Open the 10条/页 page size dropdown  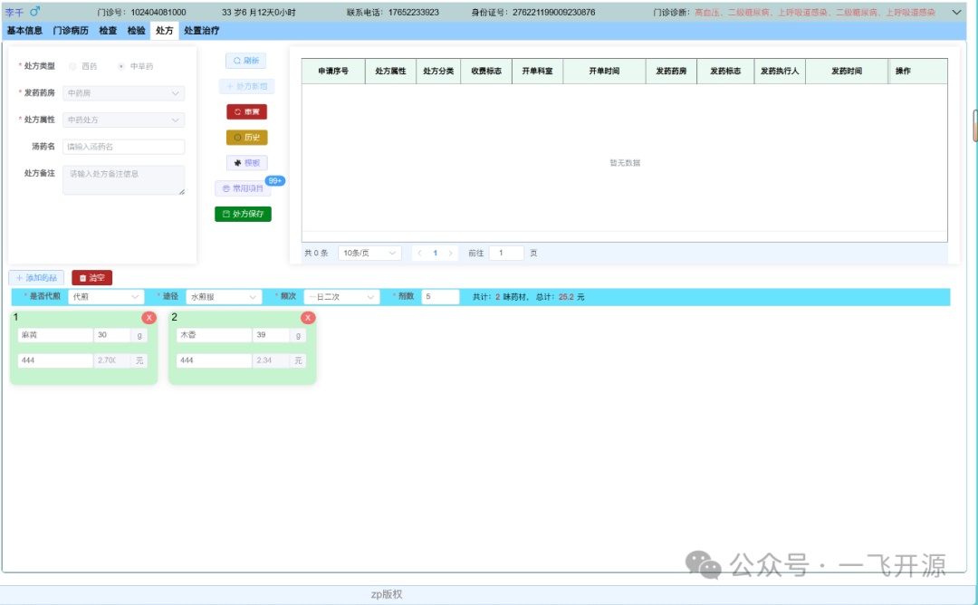point(369,254)
